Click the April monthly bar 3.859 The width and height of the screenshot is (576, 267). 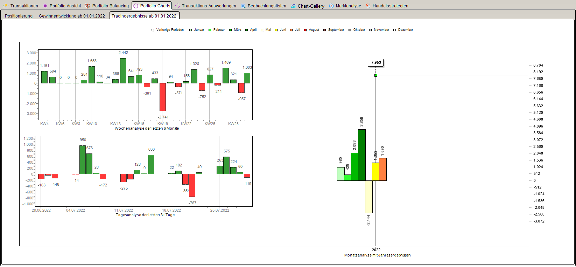(x=362, y=155)
